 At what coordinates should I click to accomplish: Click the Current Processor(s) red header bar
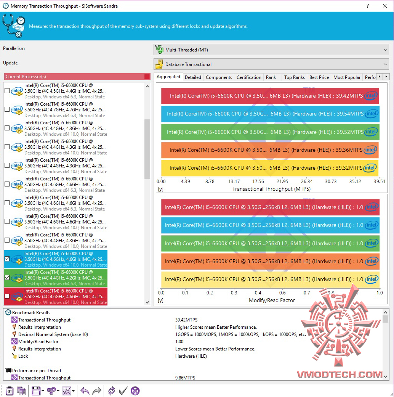77,76
